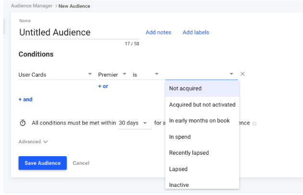
Task: Expand the Advanced section
Action: pyautogui.click(x=33, y=141)
